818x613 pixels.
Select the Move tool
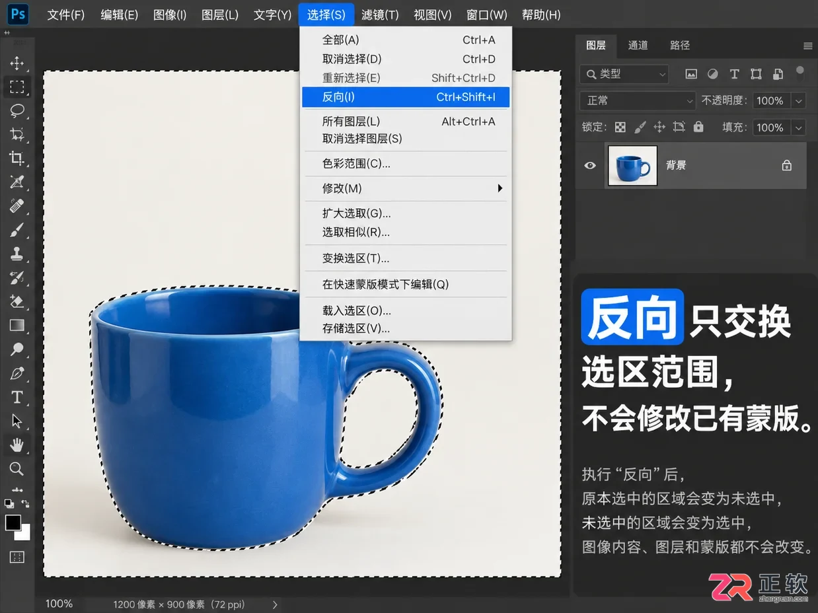click(x=17, y=63)
